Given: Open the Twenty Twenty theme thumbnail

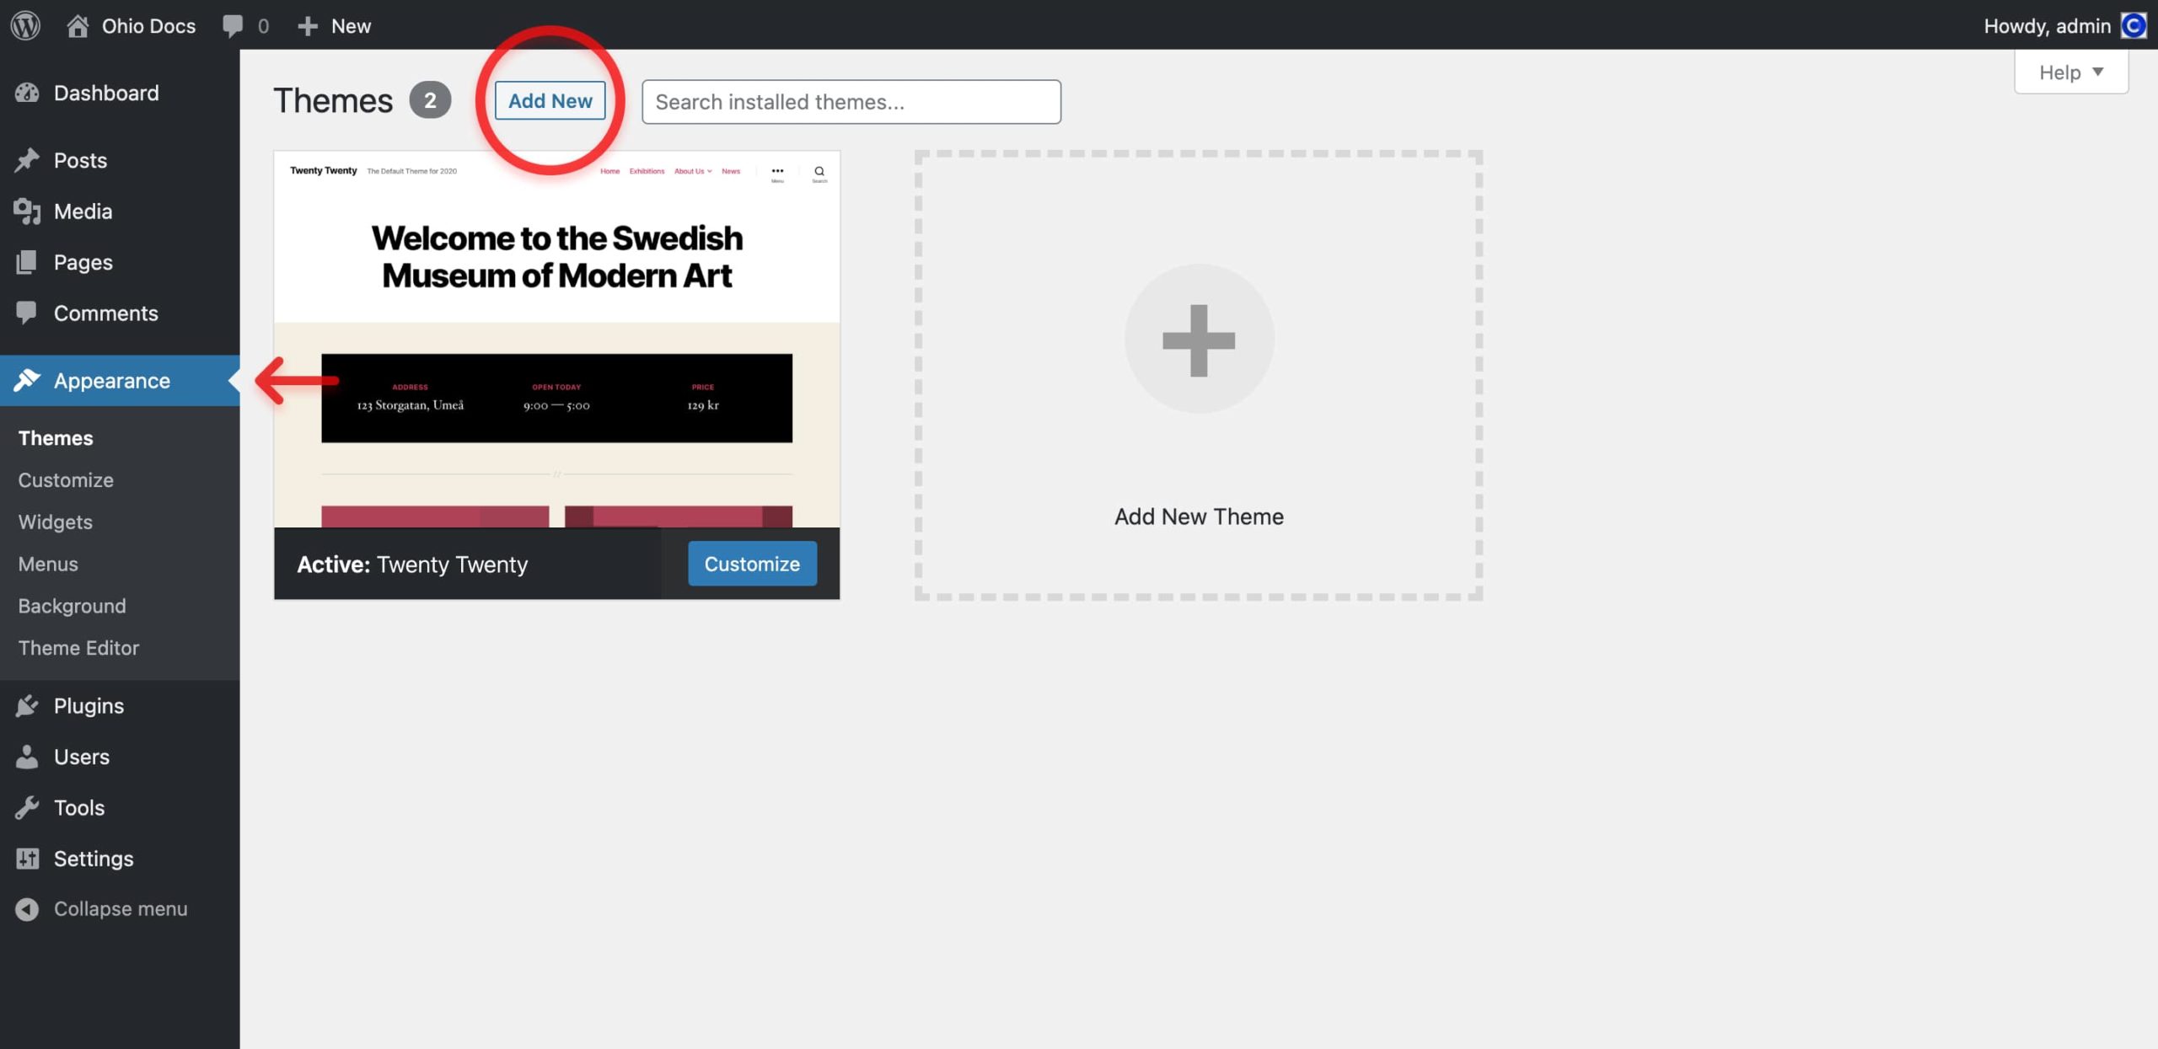Looking at the screenshot, I should coord(556,340).
